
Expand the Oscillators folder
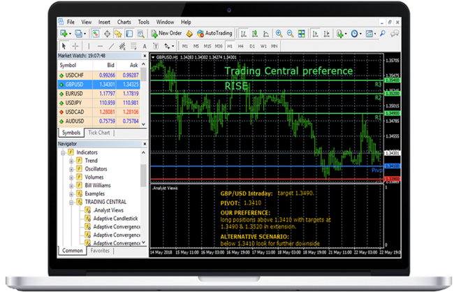(x=71, y=169)
